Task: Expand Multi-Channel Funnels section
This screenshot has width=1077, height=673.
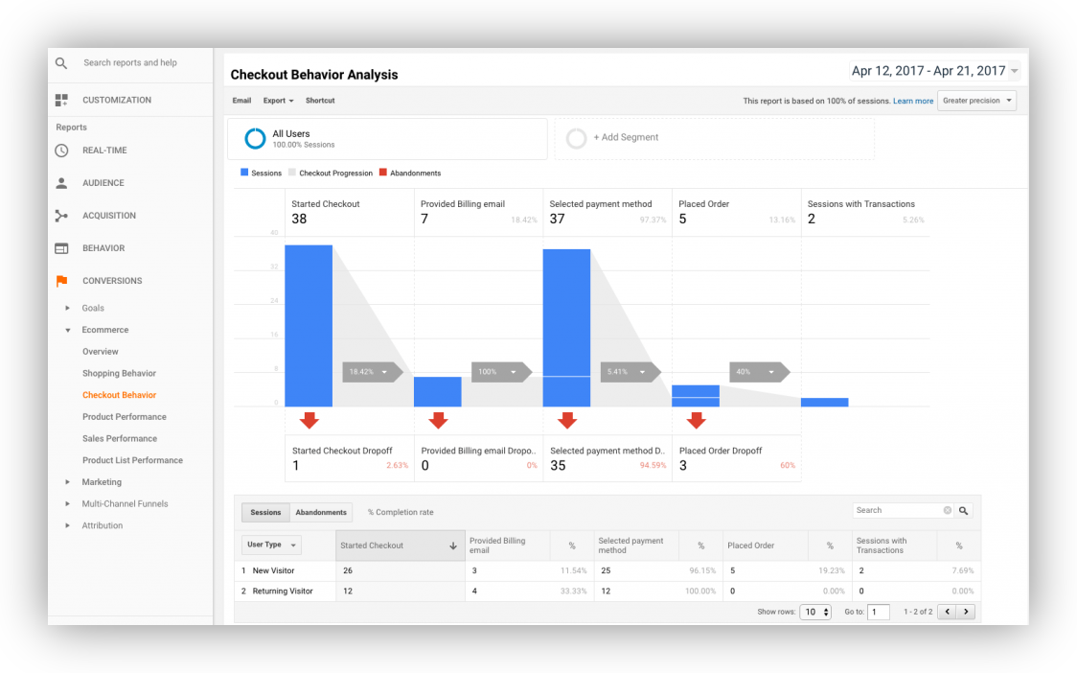Action: (67, 504)
